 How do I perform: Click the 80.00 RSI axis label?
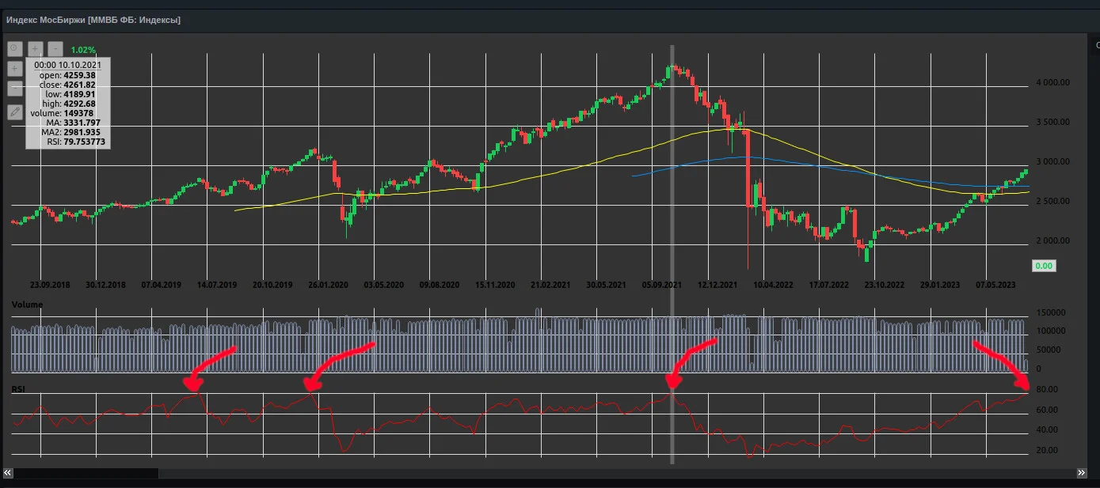[x=1047, y=389]
